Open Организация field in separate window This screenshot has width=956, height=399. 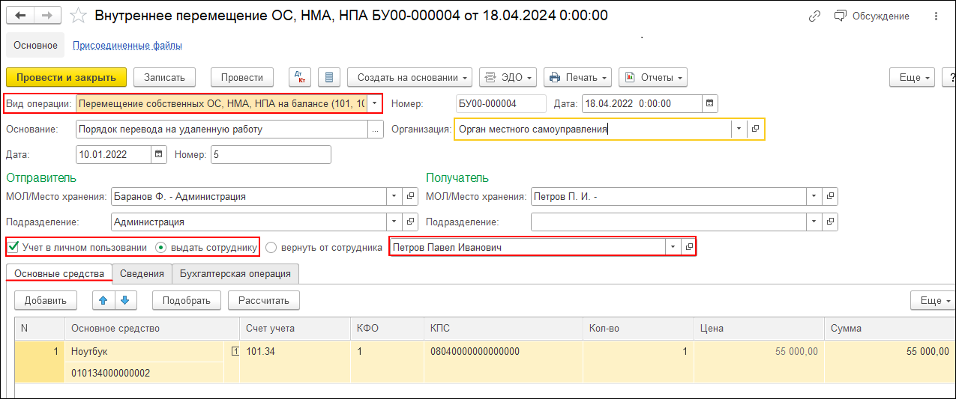[x=755, y=129]
